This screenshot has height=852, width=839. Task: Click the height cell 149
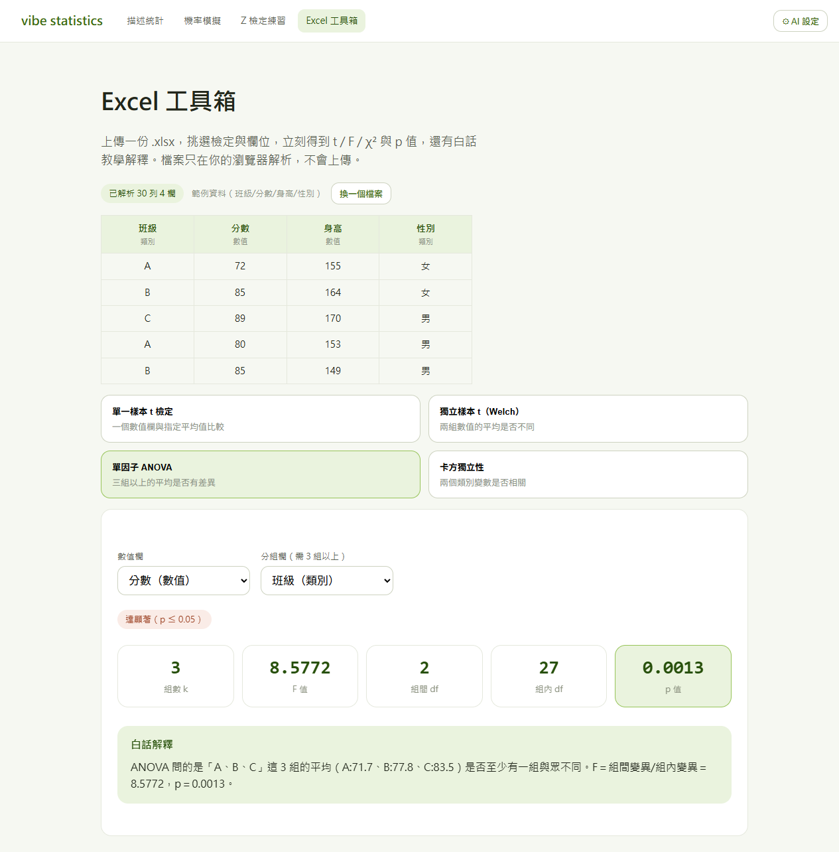(333, 371)
